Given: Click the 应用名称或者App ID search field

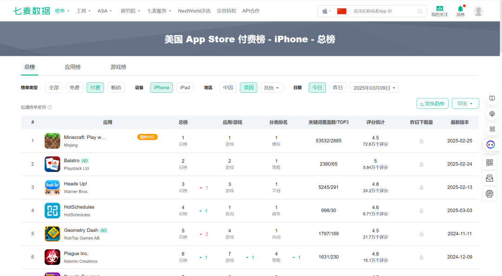Looking at the screenshot, I should (x=383, y=11).
